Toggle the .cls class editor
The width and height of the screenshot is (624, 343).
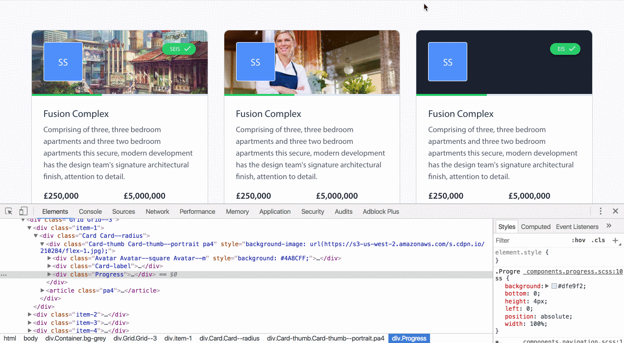coord(598,240)
